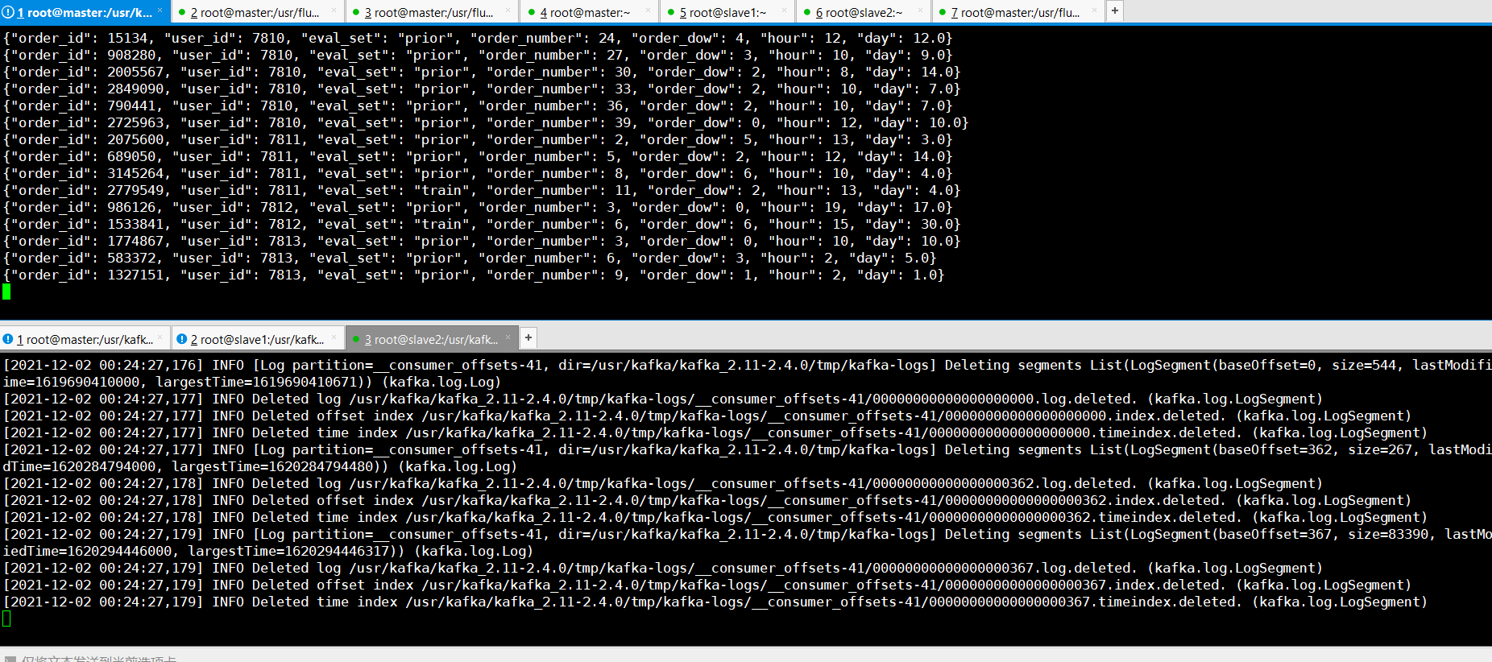The height and width of the screenshot is (662, 1492).
Task: Click order_id 790441 JSON line
Action: tap(478, 106)
